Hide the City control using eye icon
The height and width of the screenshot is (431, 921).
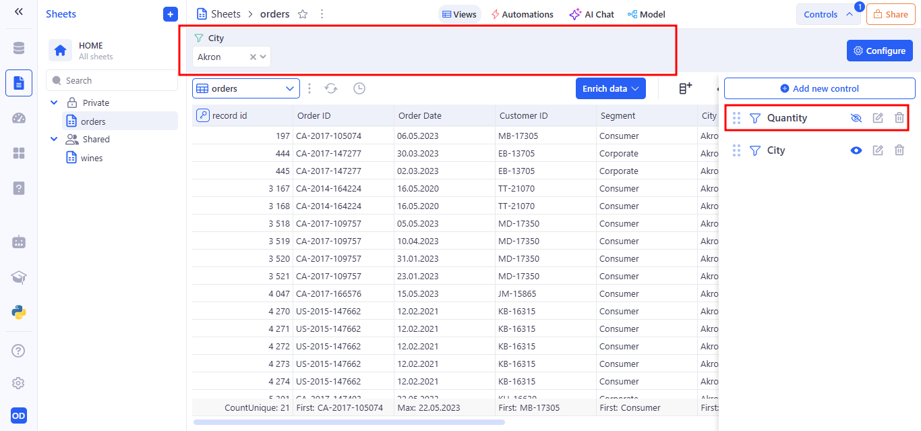point(856,150)
